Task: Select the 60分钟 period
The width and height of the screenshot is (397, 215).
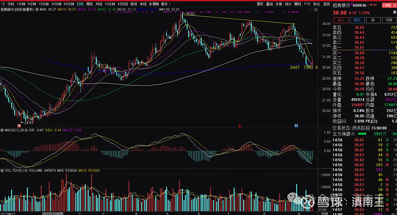Action: point(68,4)
